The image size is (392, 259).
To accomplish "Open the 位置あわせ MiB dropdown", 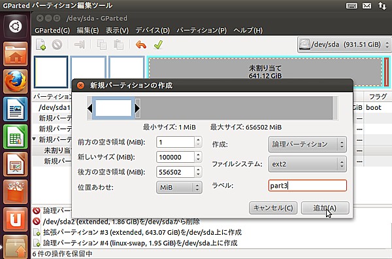I will tap(179, 188).
